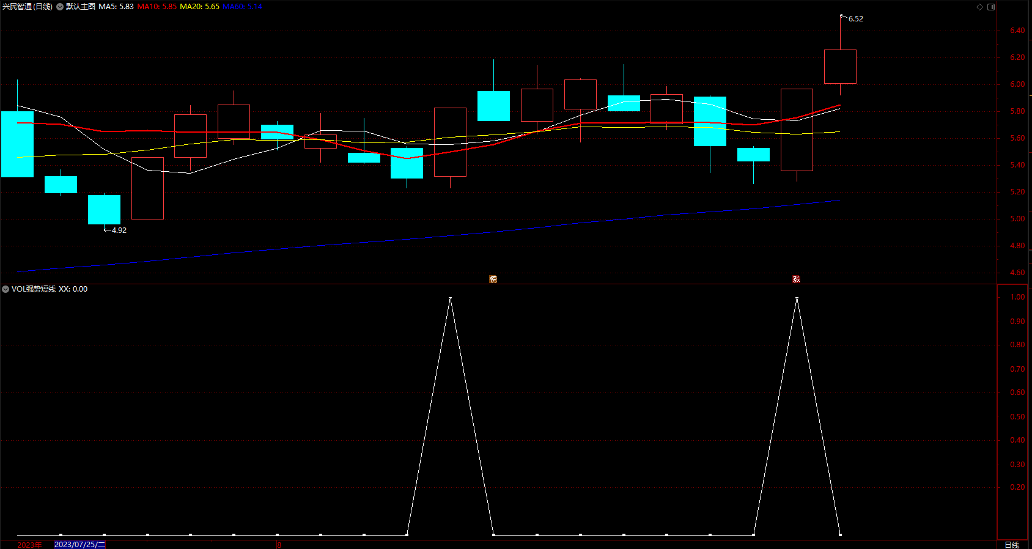Select the last red candle at the 6.52 high
The width and height of the screenshot is (1032, 549).
pos(840,67)
